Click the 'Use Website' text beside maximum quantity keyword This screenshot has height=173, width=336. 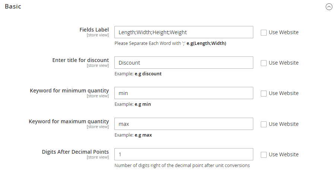[x=283, y=124]
